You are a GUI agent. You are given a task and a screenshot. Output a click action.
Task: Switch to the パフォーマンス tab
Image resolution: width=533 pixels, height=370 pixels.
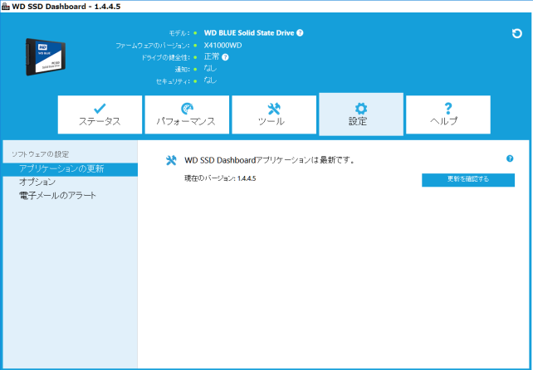click(x=187, y=114)
